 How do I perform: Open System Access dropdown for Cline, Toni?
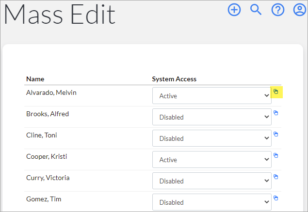pos(212,138)
